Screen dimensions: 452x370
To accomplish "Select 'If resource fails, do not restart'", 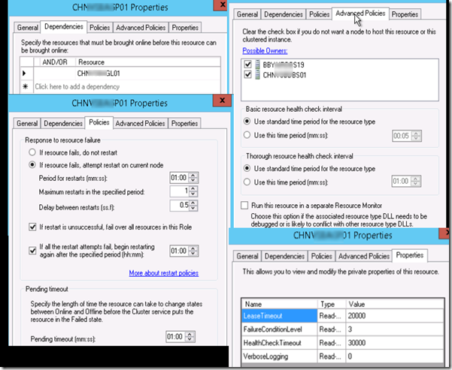I will 32,152.
